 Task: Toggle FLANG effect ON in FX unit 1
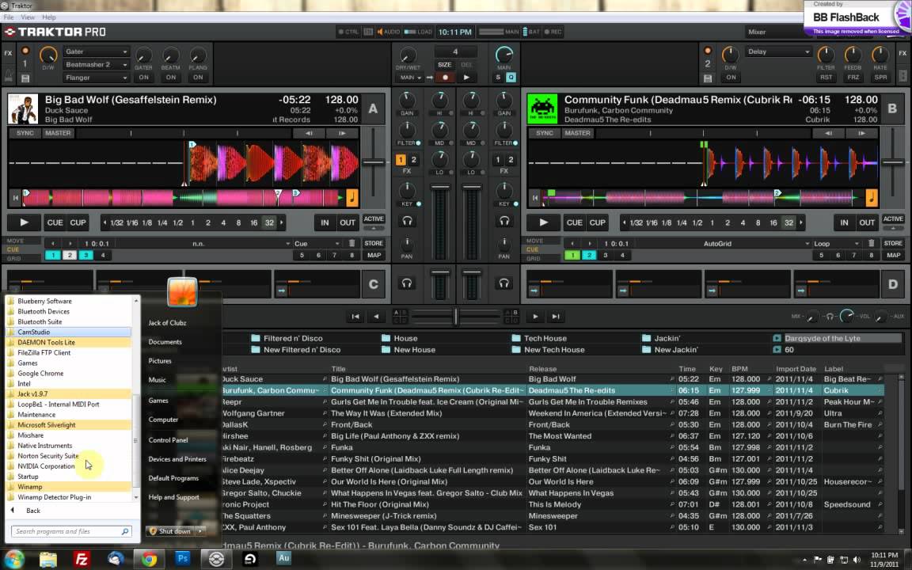[199, 78]
